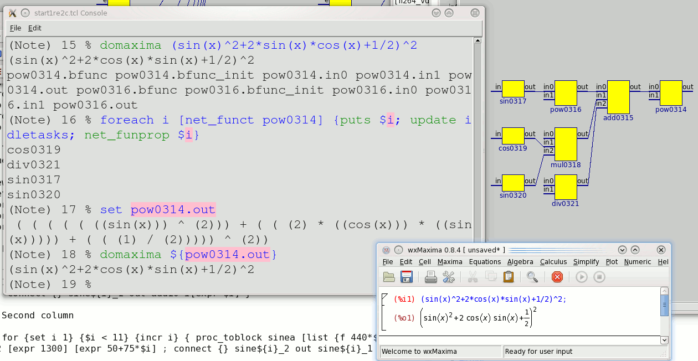Click console output line 'sin0317'

tap(34, 179)
